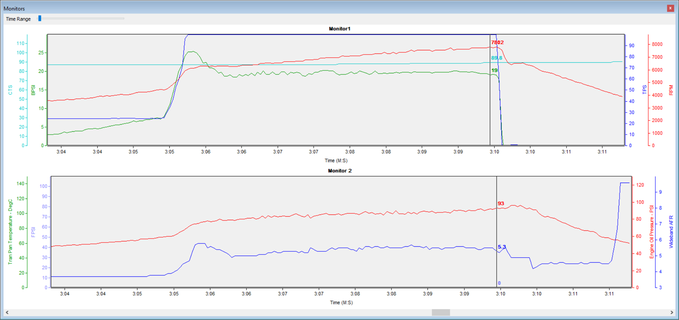Select the Wideband AFR axis label
Image resolution: width=679 pixels, height=320 pixels.
point(671,232)
